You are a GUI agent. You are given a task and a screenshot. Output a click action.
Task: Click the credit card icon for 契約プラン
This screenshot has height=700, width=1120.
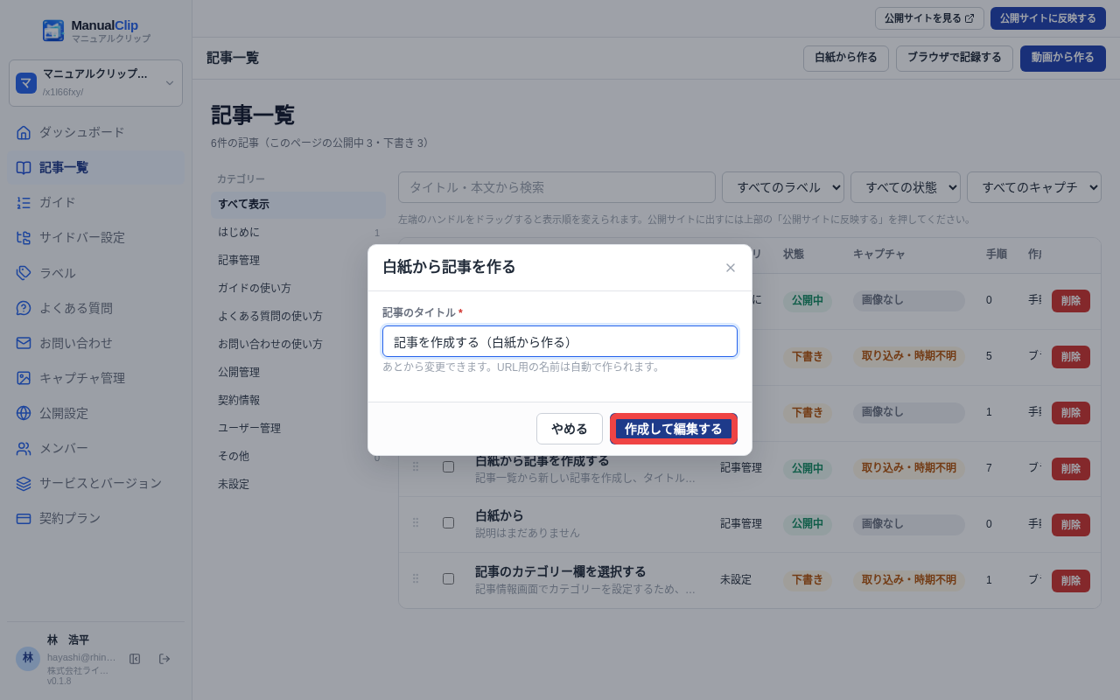pyautogui.click(x=24, y=518)
